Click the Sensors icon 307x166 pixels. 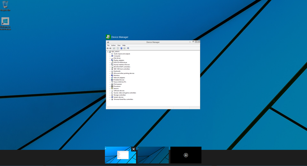tap(112, 89)
